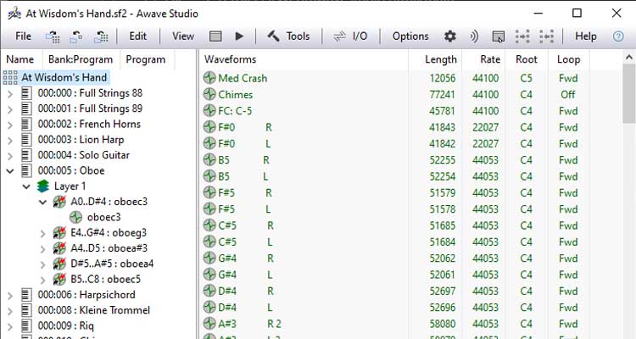Open the Help menu
The width and height of the screenshot is (636, 339).
pos(585,36)
